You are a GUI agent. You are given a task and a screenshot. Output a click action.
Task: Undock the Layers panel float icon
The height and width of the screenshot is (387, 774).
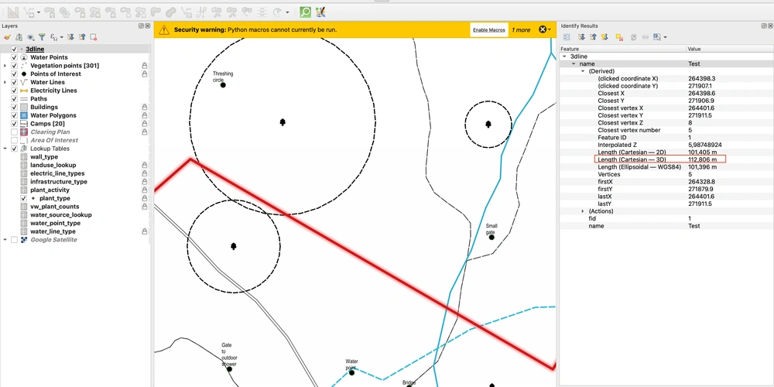point(141,26)
